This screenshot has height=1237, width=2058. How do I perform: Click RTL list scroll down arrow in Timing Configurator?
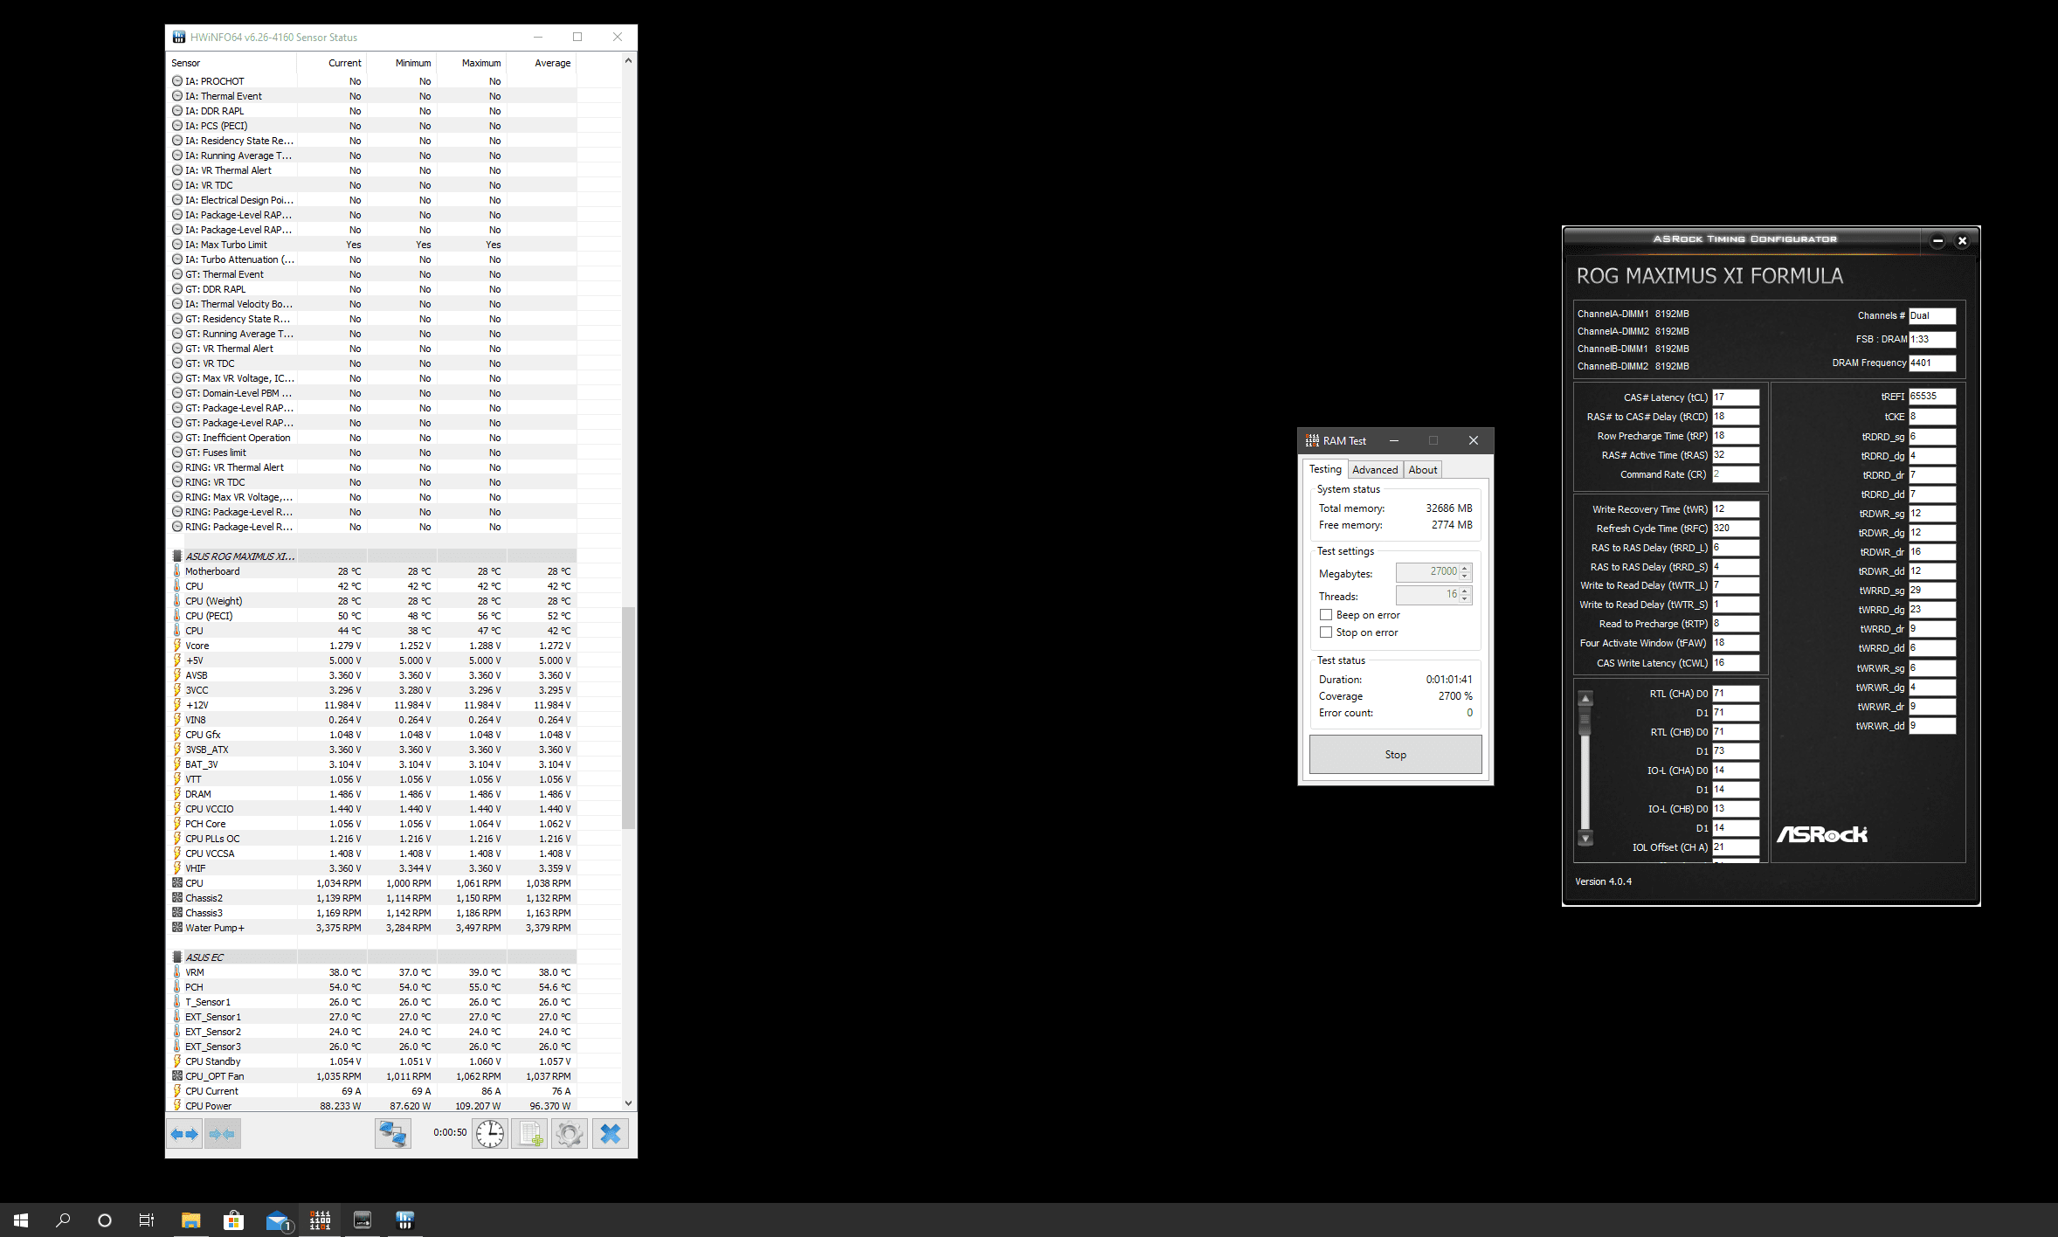(x=1585, y=839)
